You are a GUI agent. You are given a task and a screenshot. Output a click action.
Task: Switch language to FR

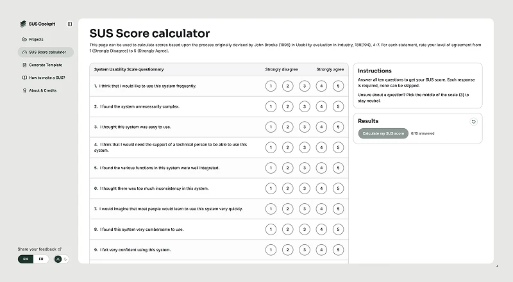41,259
